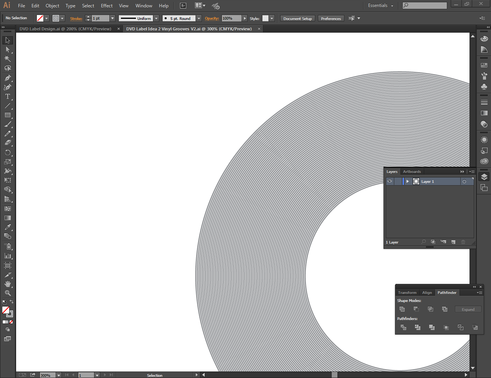Switch to the Artboards panel tab

pos(412,172)
